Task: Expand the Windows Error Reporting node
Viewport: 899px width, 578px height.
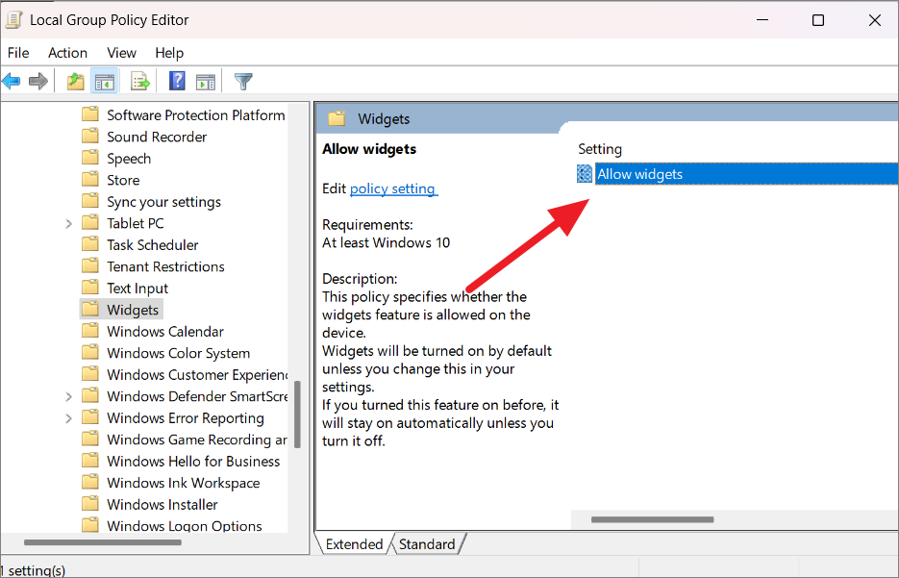Action: [69, 418]
